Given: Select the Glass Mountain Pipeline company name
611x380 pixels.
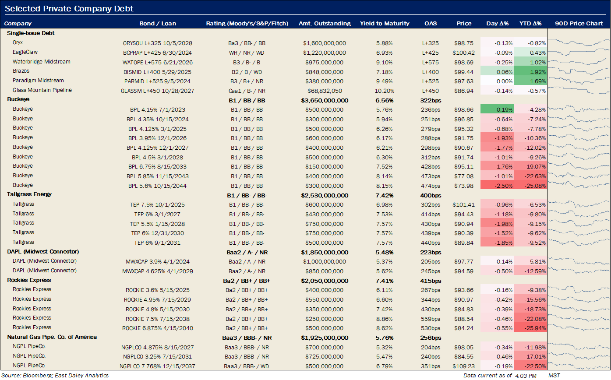Looking at the screenshot, I should [42, 90].
